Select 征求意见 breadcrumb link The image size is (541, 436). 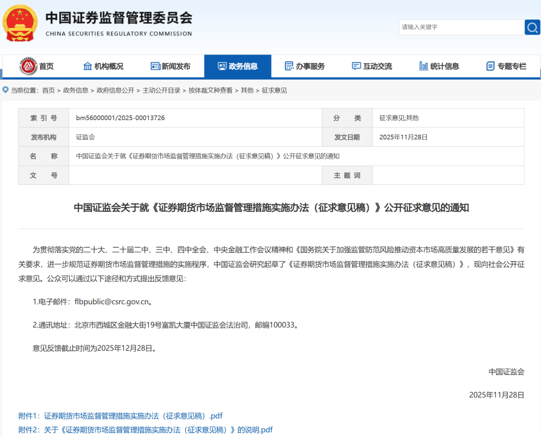[x=275, y=91]
